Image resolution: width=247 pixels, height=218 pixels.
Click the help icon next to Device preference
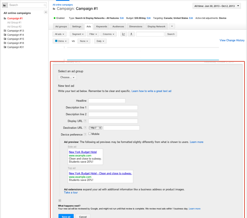pos(85,135)
